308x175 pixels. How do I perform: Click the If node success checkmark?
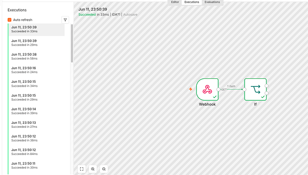tap(262, 97)
